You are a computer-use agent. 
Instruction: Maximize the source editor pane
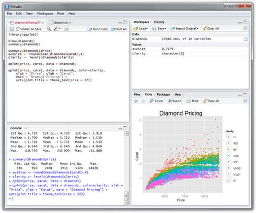point(125,23)
